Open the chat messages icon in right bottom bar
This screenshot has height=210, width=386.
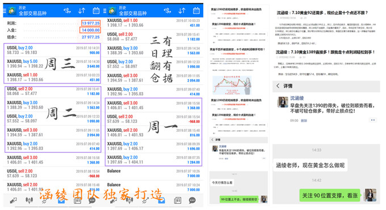(x=192, y=200)
